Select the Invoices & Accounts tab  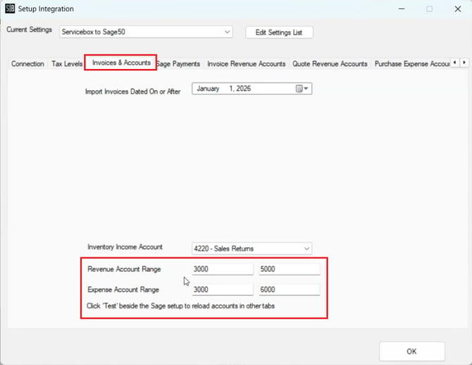click(x=121, y=63)
